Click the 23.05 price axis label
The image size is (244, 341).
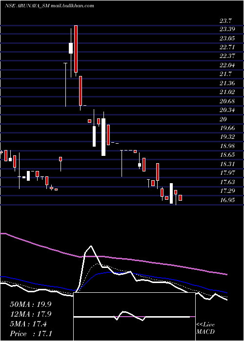[227, 39]
